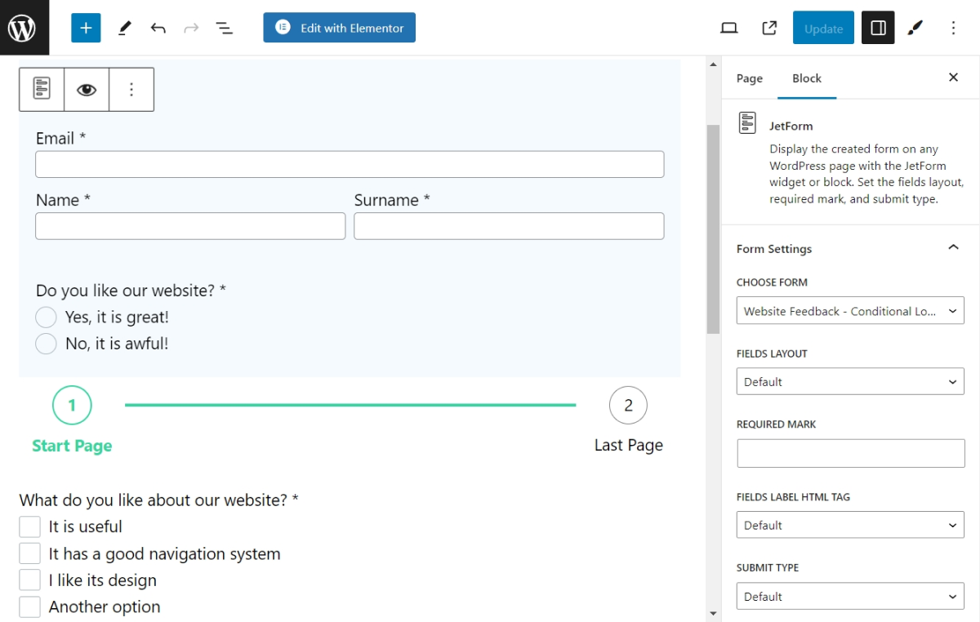Check the 'It is useful' checkbox
This screenshot has width=980, height=622.
click(x=29, y=526)
